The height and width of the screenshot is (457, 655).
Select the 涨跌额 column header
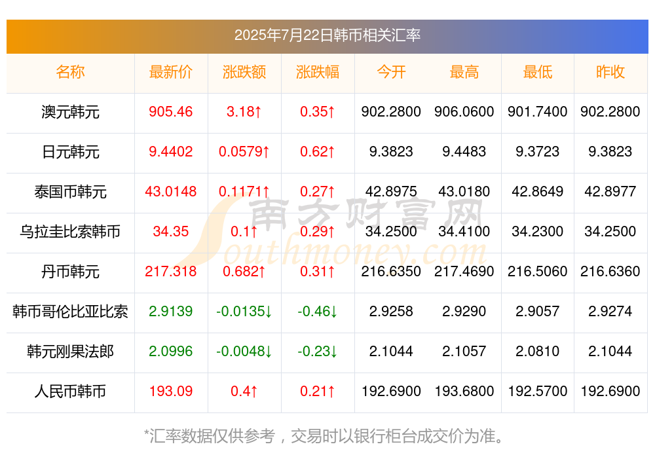click(x=244, y=72)
